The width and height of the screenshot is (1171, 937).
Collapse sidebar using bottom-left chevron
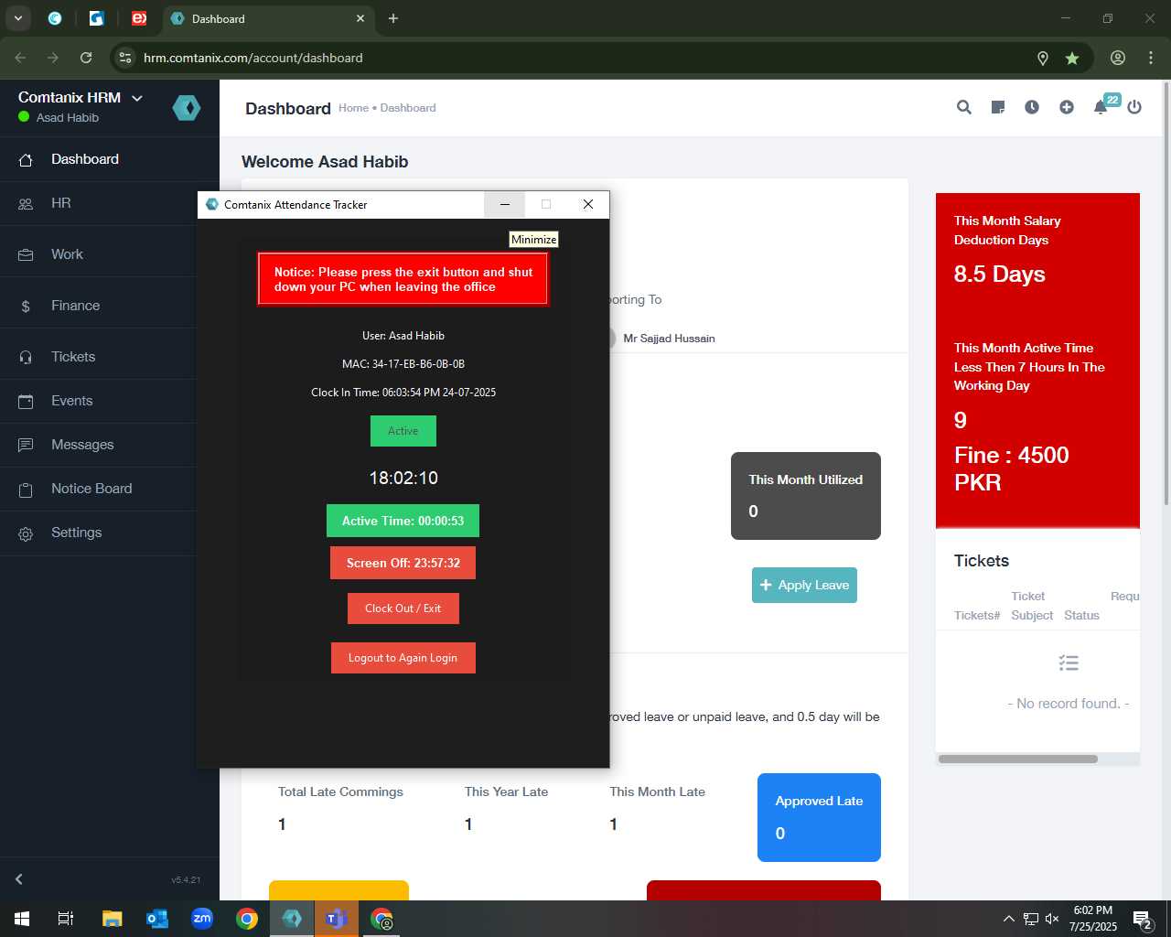coord(18,878)
